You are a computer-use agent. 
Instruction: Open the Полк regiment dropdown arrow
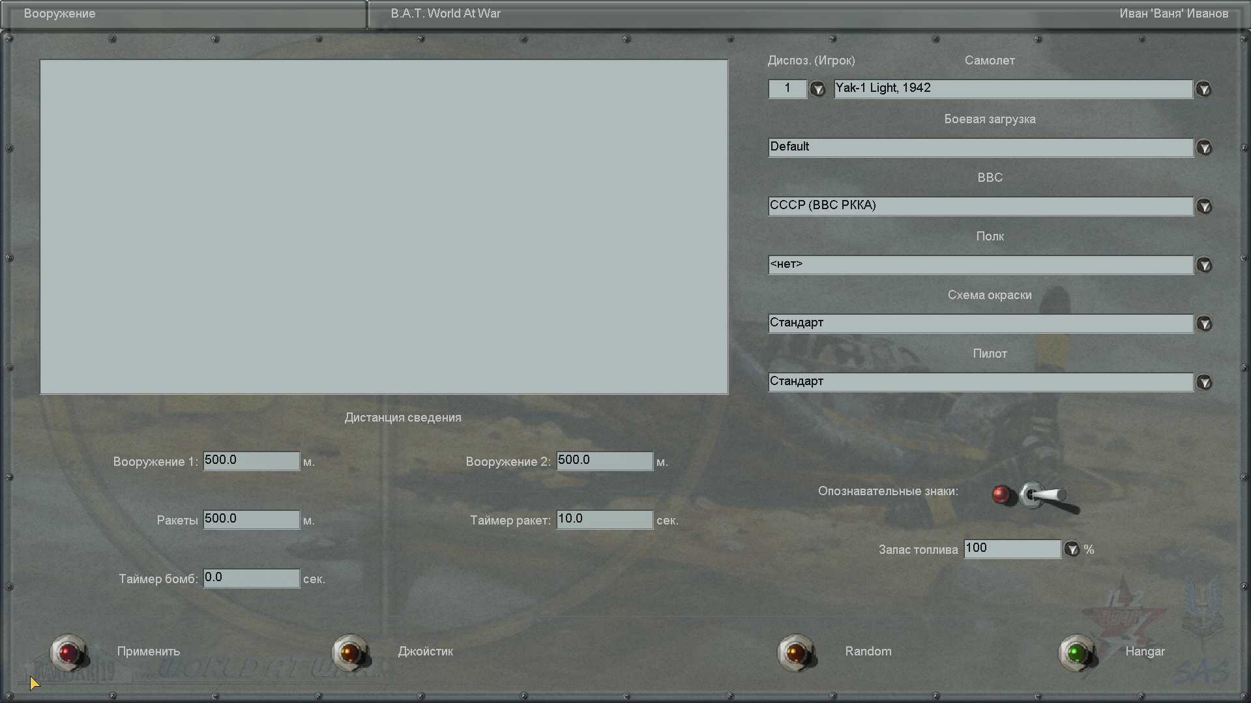[1204, 265]
